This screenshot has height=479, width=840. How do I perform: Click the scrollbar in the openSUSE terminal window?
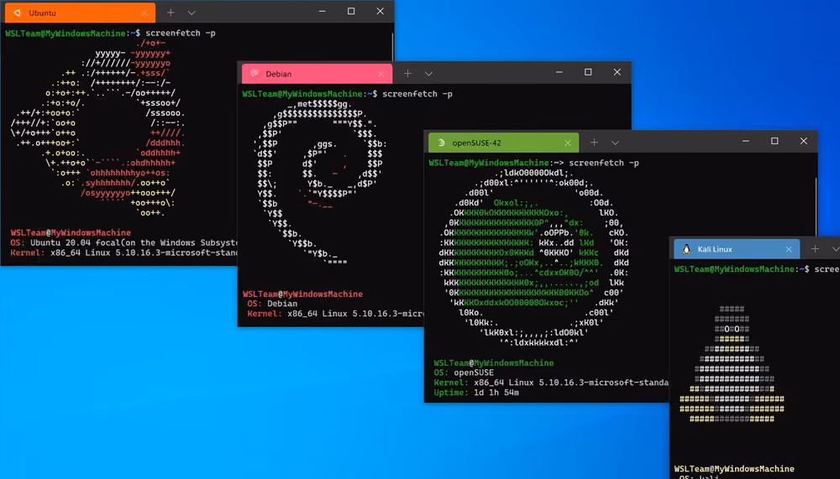coord(816,208)
